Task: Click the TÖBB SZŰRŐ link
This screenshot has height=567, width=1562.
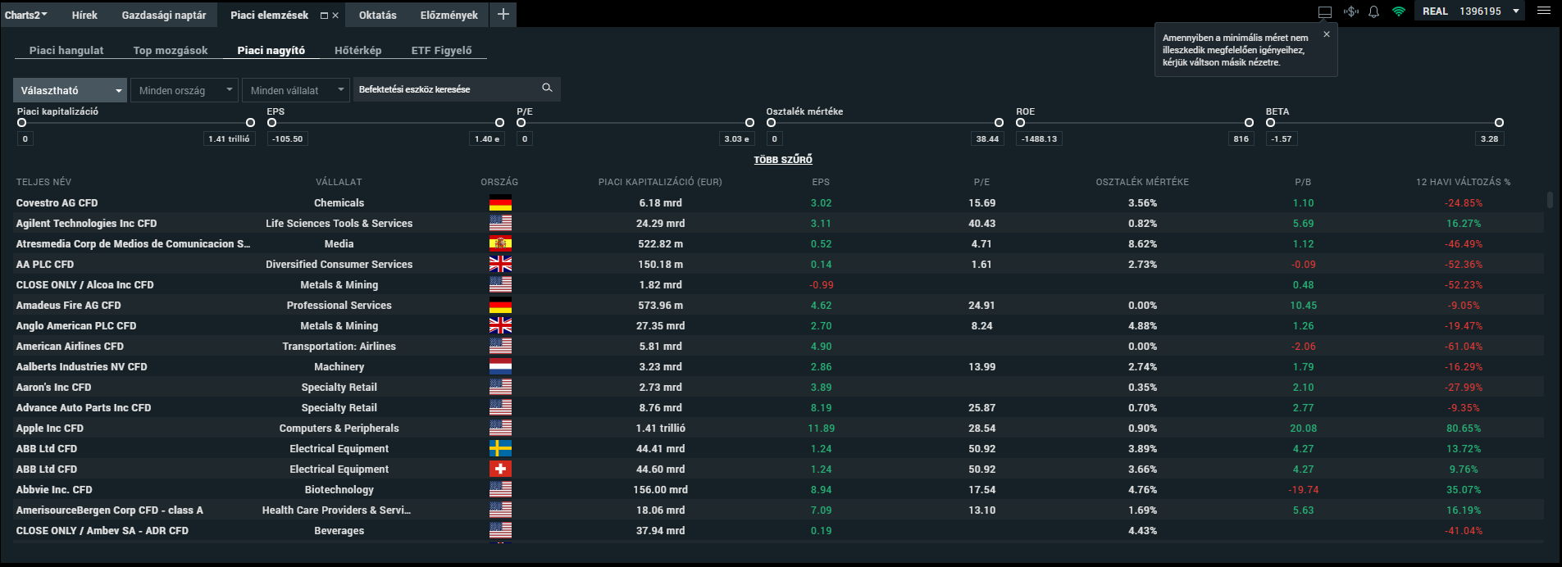Action: [783, 160]
